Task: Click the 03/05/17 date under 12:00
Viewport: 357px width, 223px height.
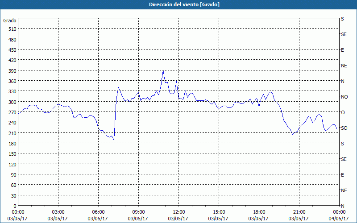Action: pyautogui.click(x=178, y=219)
